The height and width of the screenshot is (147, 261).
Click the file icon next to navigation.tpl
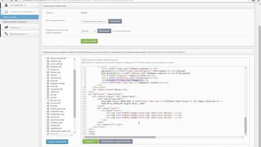(48, 89)
